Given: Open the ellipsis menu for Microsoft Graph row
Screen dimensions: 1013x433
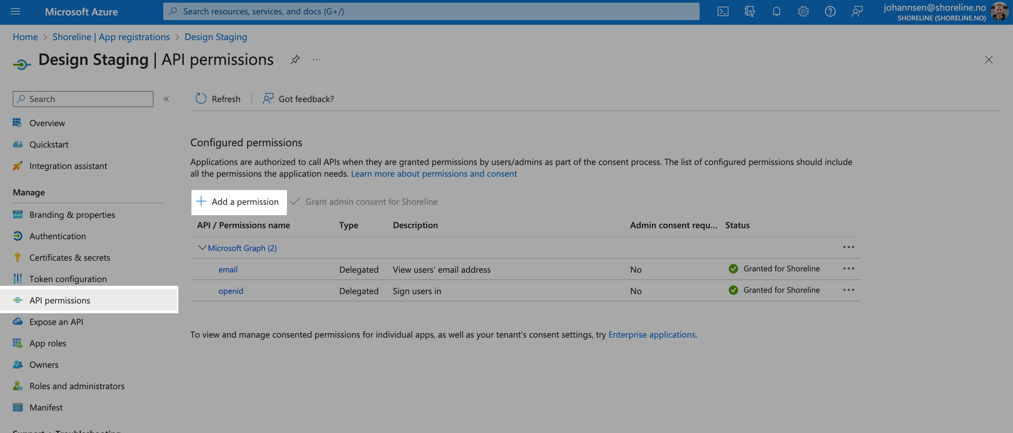Looking at the screenshot, I should [848, 247].
